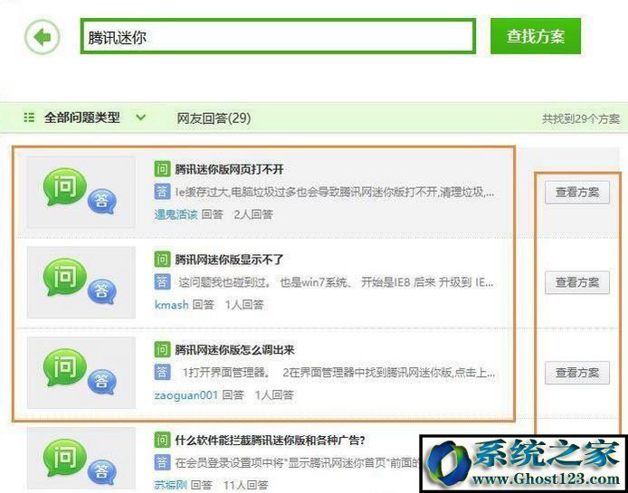Viewport: 628px width, 493px height.
Task: Click the answer text starting with Ie缓存过大
Action: [335, 193]
